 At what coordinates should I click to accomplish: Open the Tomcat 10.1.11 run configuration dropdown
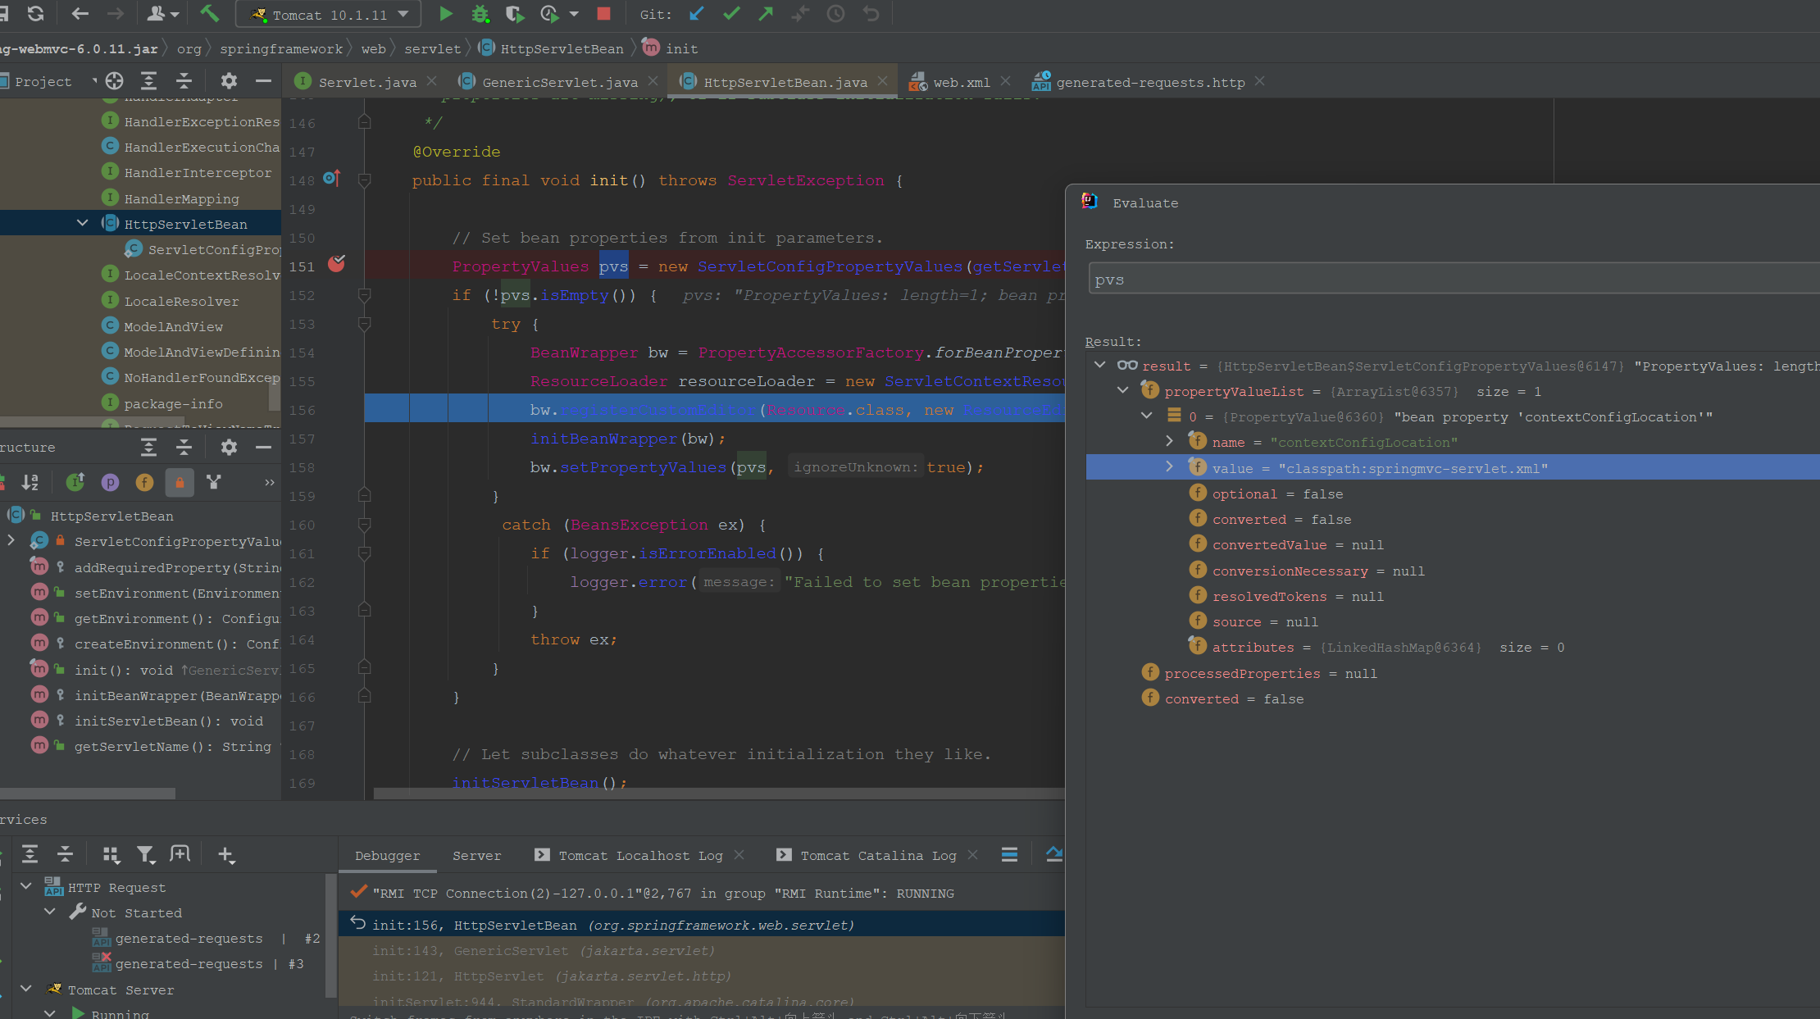pos(329,15)
